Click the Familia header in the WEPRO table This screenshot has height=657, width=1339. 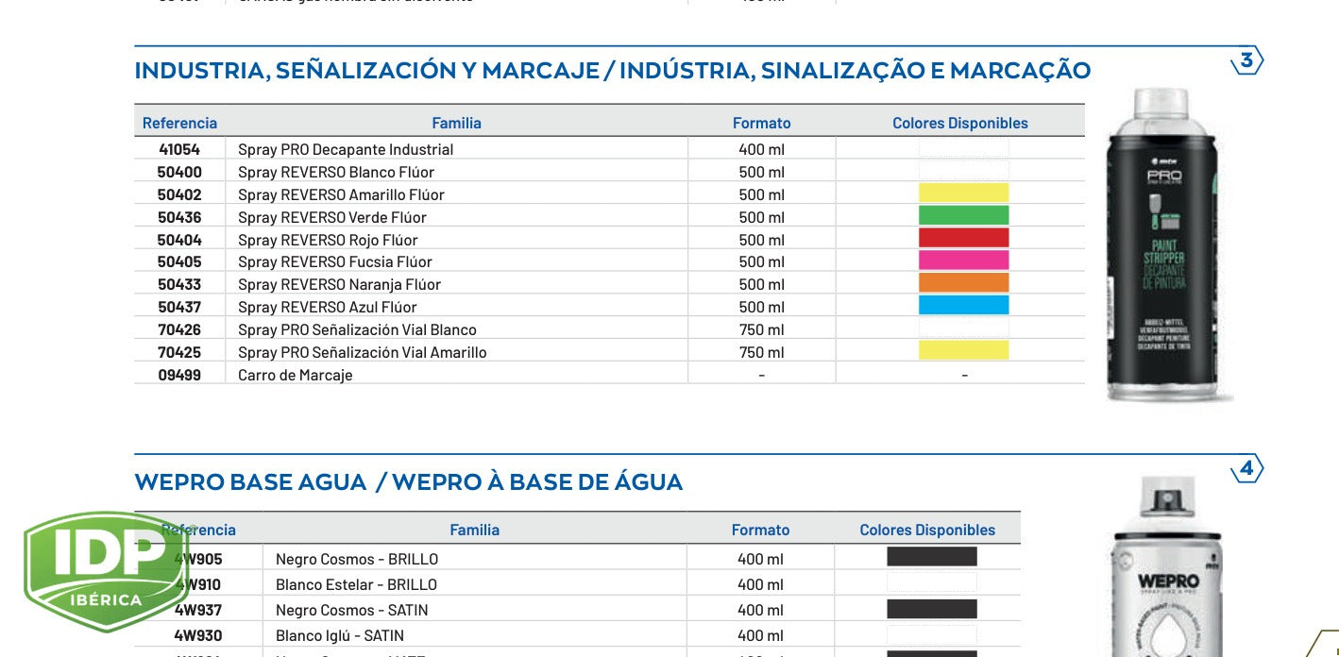point(474,531)
